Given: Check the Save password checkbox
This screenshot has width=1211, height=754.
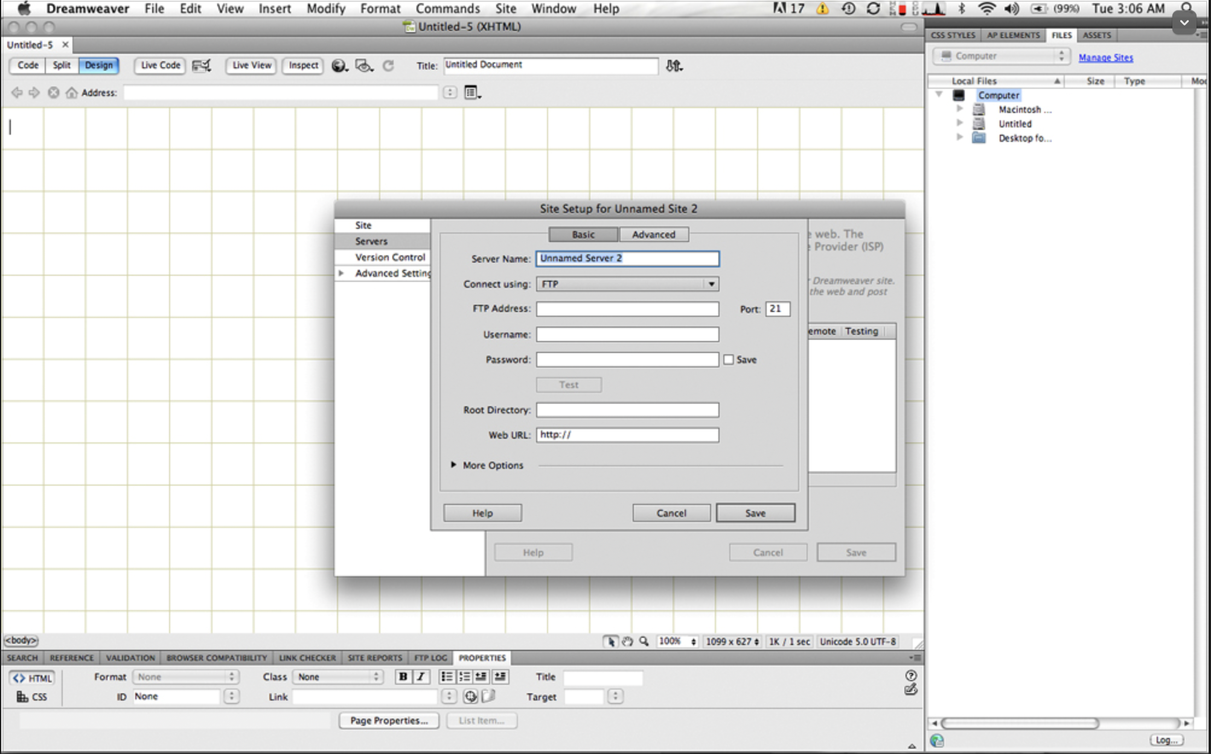Looking at the screenshot, I should (729, 360).
